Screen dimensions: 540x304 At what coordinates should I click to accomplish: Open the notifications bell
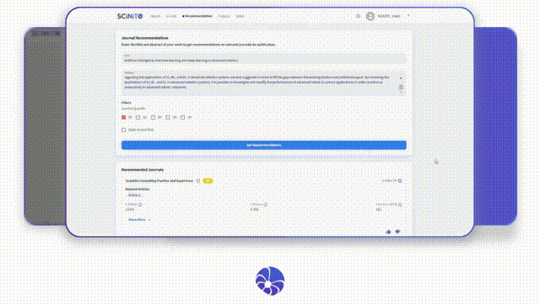point(358,16)
